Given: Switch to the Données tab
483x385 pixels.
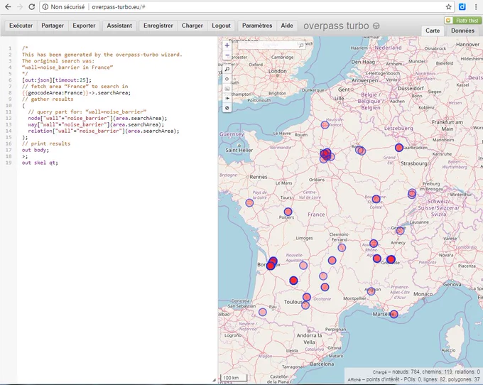Looking at the screenshot, I should (462, 31).
